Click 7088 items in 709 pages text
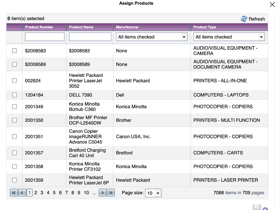The height and width of the screenshot is (210, 275). (239, 193)
